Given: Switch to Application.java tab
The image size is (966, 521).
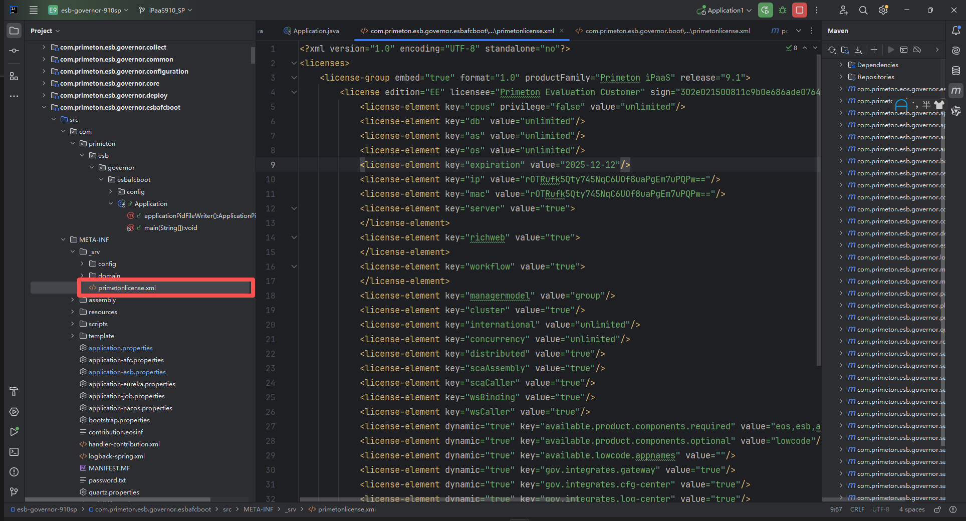Looking at the screenshot, I should tap(316, 31).
